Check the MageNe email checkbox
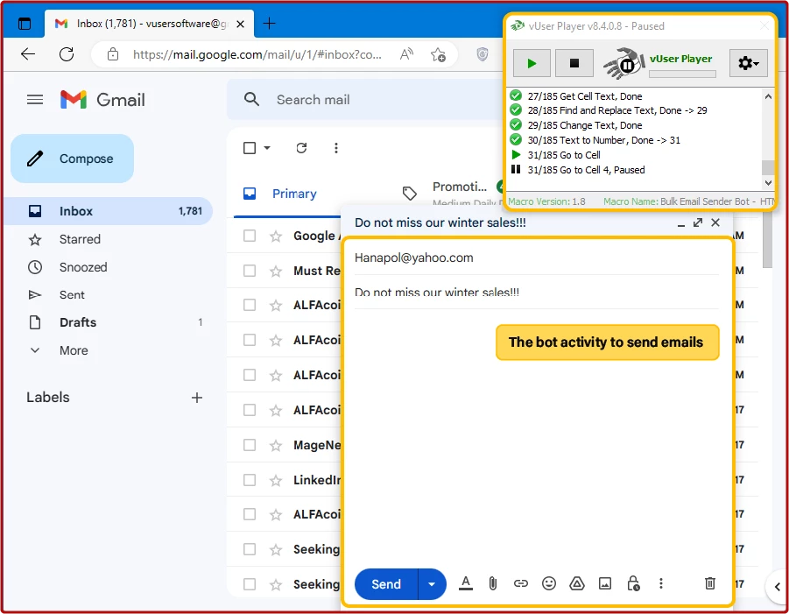 (x=250, y=445)
